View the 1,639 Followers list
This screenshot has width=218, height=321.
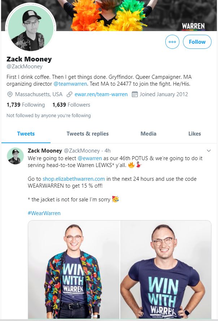click(71, 105)
